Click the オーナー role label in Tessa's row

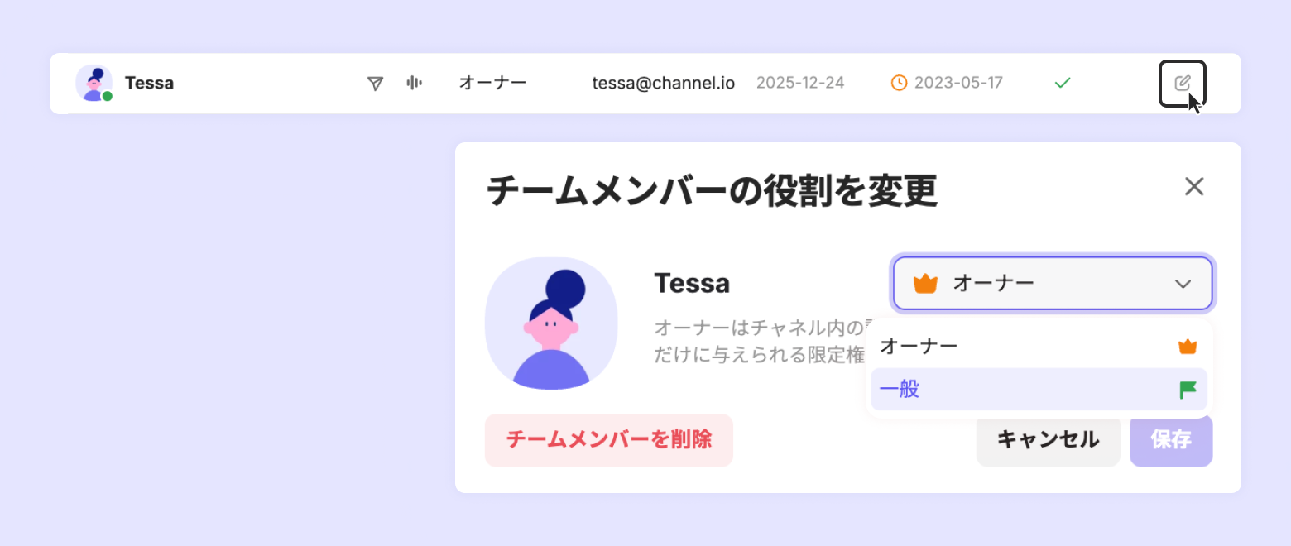coord(492,83)
